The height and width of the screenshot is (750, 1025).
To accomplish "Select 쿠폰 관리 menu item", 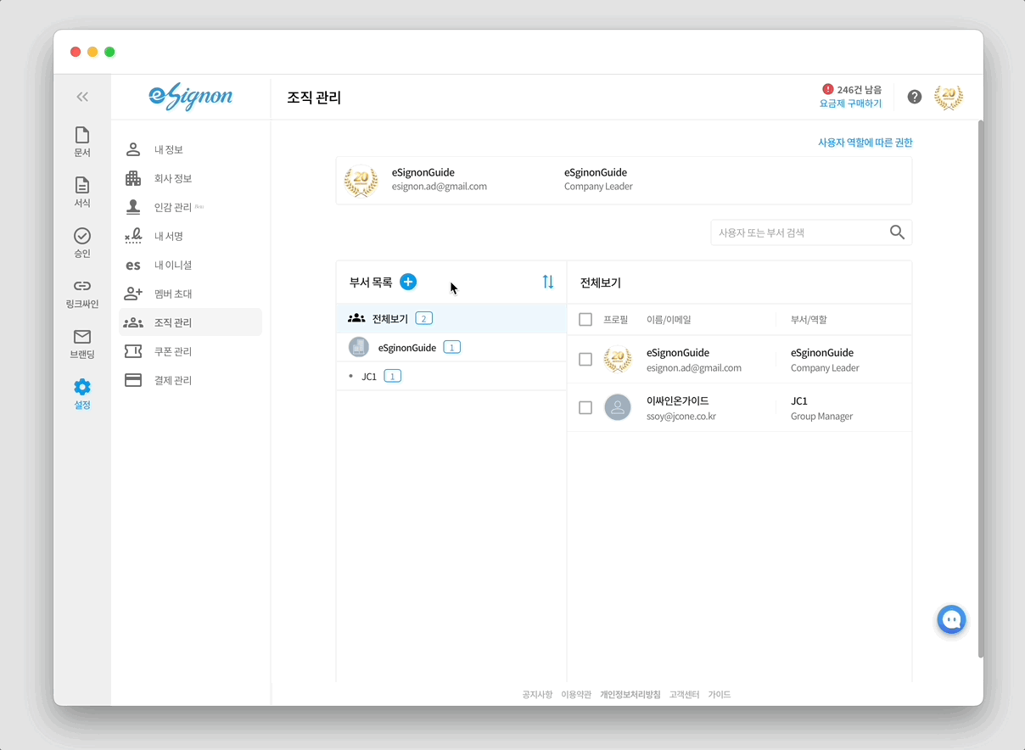I will [x=191, y=352].
